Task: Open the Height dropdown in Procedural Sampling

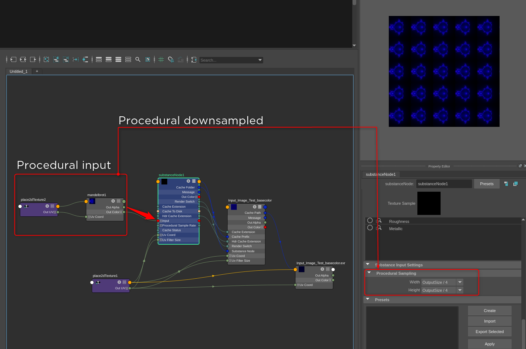Action: [x=460, y=290]
